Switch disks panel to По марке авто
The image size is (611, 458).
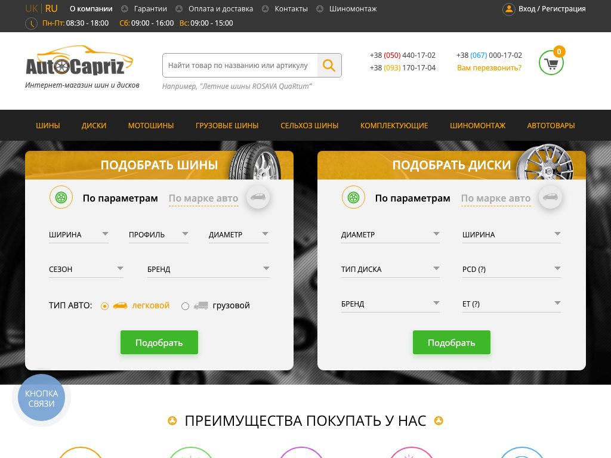coord(496,198)
